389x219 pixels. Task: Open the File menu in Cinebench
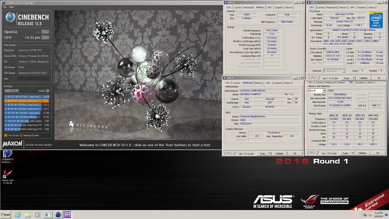coord(5,7)
